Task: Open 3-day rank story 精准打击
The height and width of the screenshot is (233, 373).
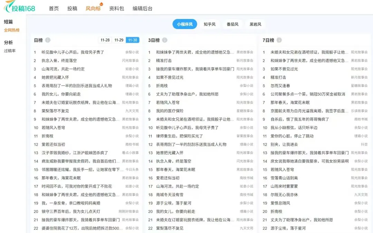Action: (164, 60)
